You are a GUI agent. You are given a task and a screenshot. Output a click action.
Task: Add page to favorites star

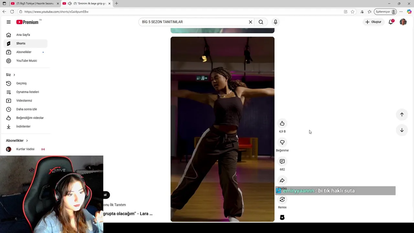tap(353, 12)
